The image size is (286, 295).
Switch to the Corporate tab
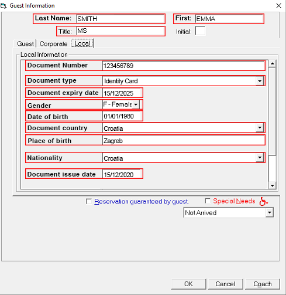click(x=53, y=43)
